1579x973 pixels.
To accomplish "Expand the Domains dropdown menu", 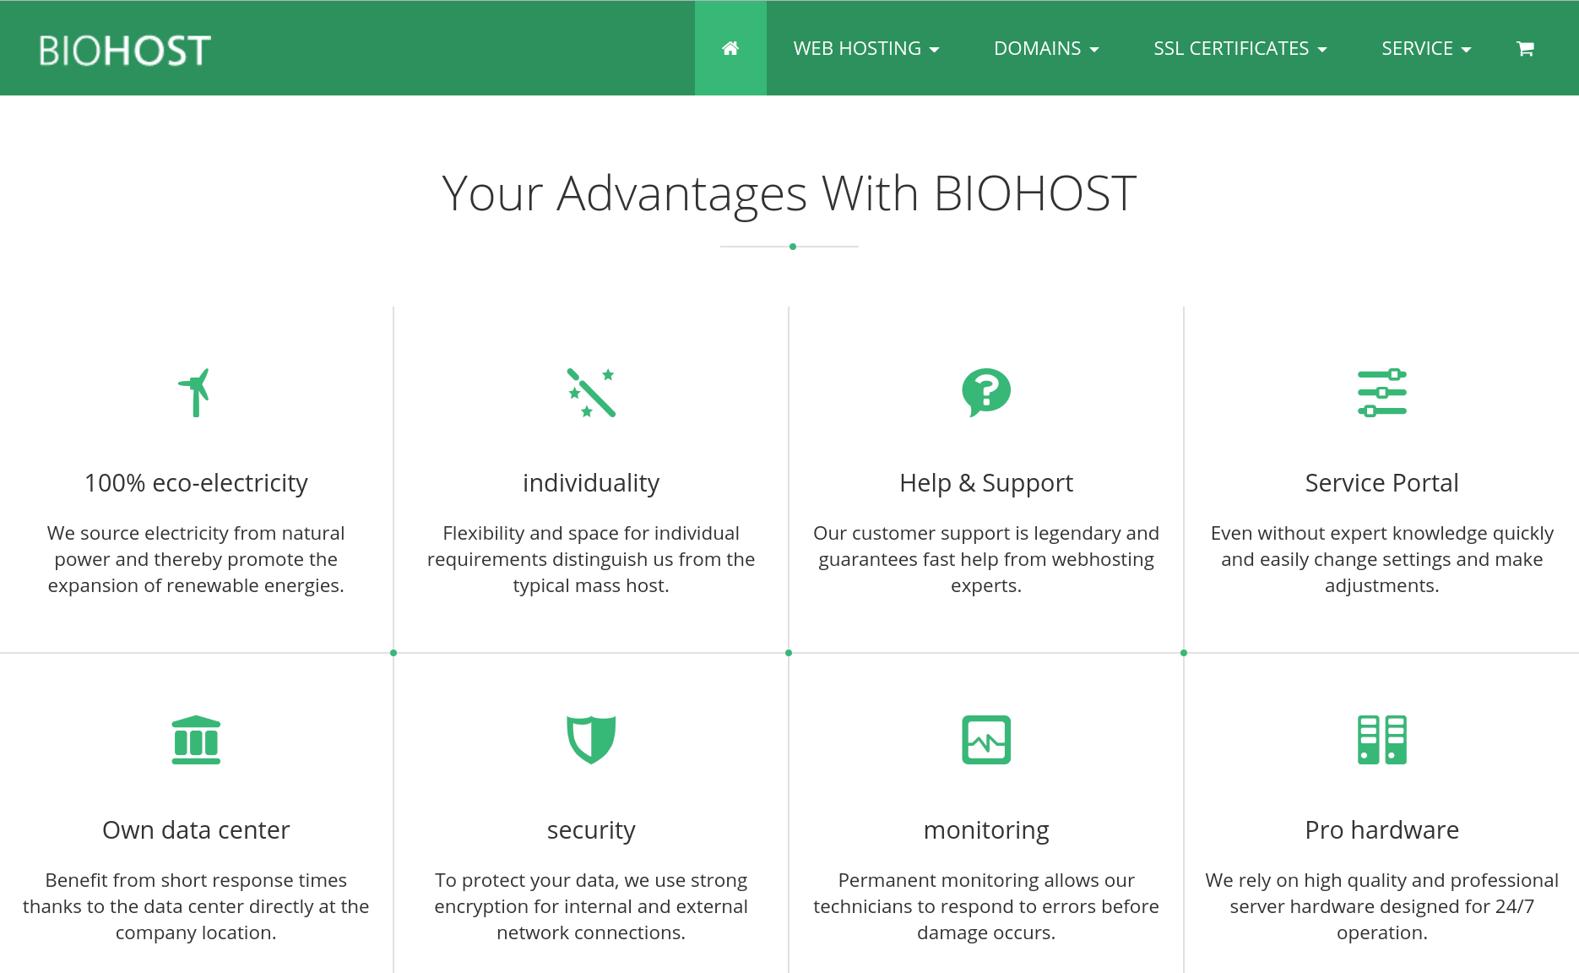I will pyautogui.click(x=1046, y=48).
